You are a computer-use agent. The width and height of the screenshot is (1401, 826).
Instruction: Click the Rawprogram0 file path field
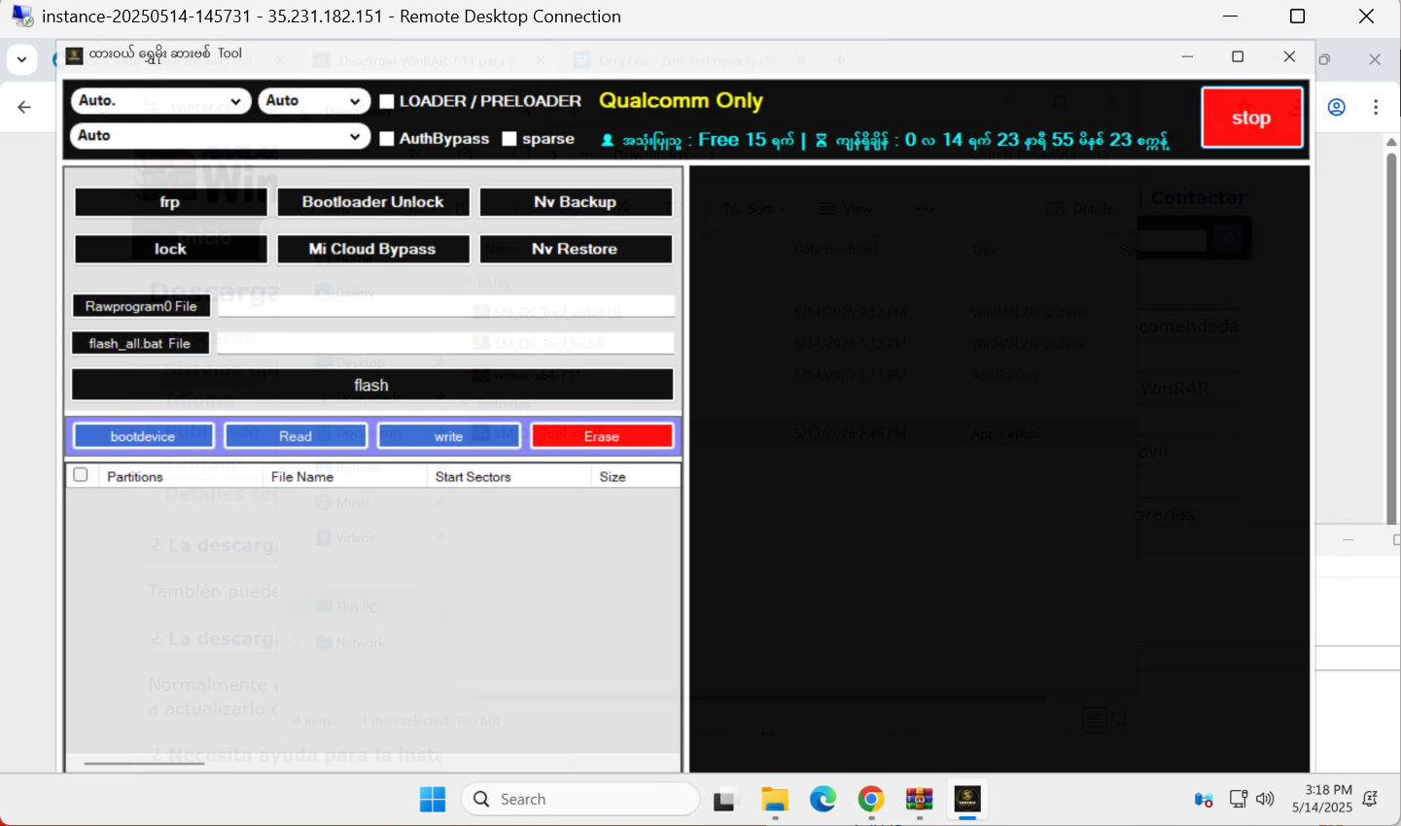coord(446,306)
